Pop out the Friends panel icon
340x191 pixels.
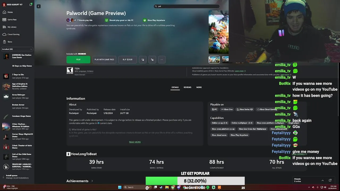click(x=330, y=180)
